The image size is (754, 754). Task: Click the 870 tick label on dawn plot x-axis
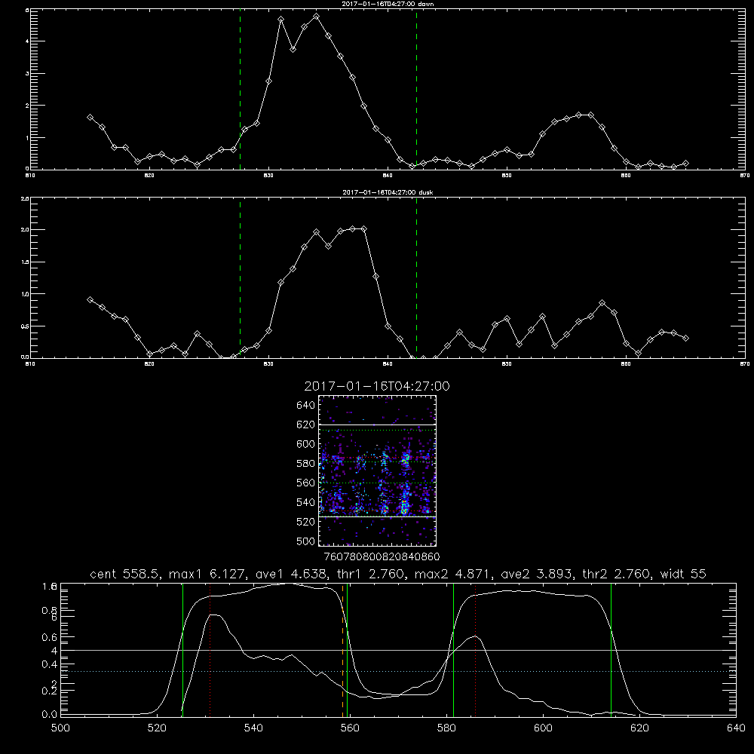[744, 176]
